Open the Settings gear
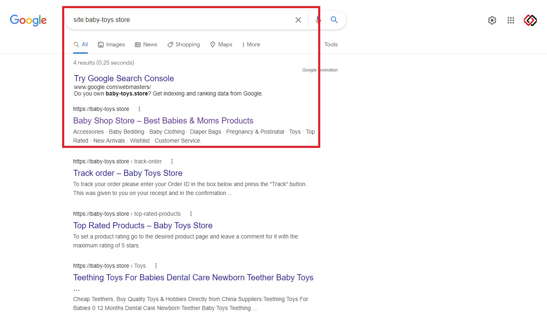Screen dimensions: 547x312 (x=492, y=20)
